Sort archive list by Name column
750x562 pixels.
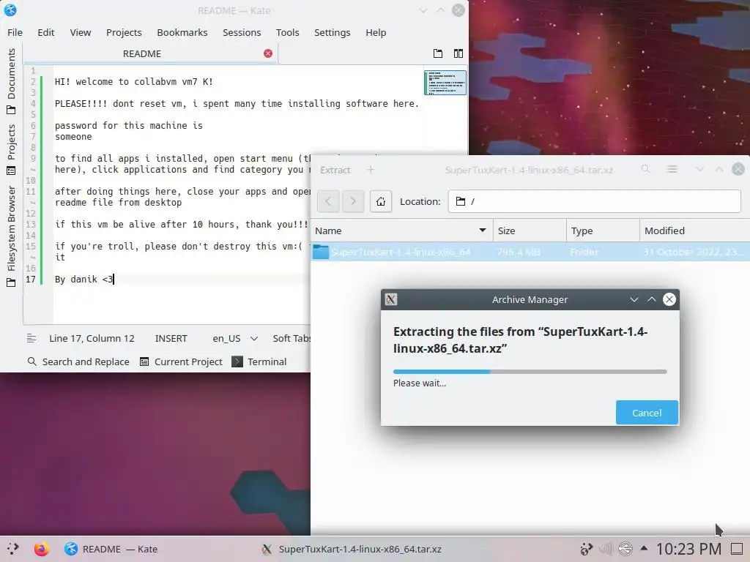click(x=401, y=231)
